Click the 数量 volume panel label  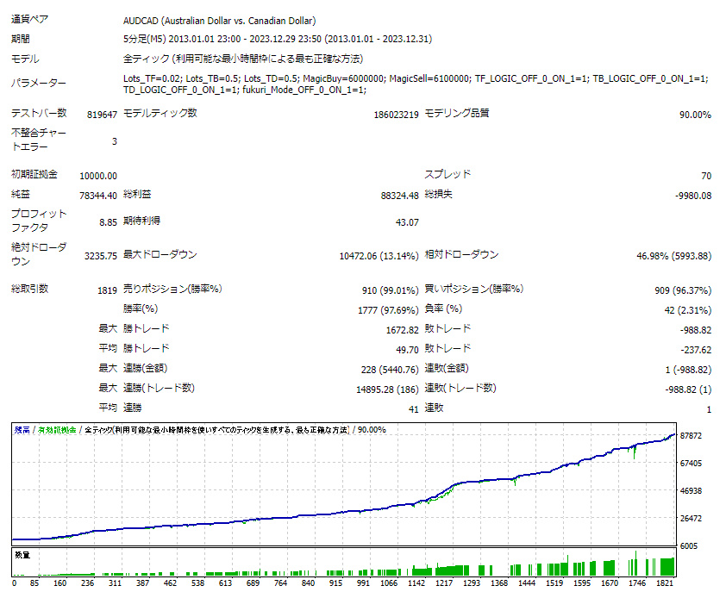(x=22, y=555)
